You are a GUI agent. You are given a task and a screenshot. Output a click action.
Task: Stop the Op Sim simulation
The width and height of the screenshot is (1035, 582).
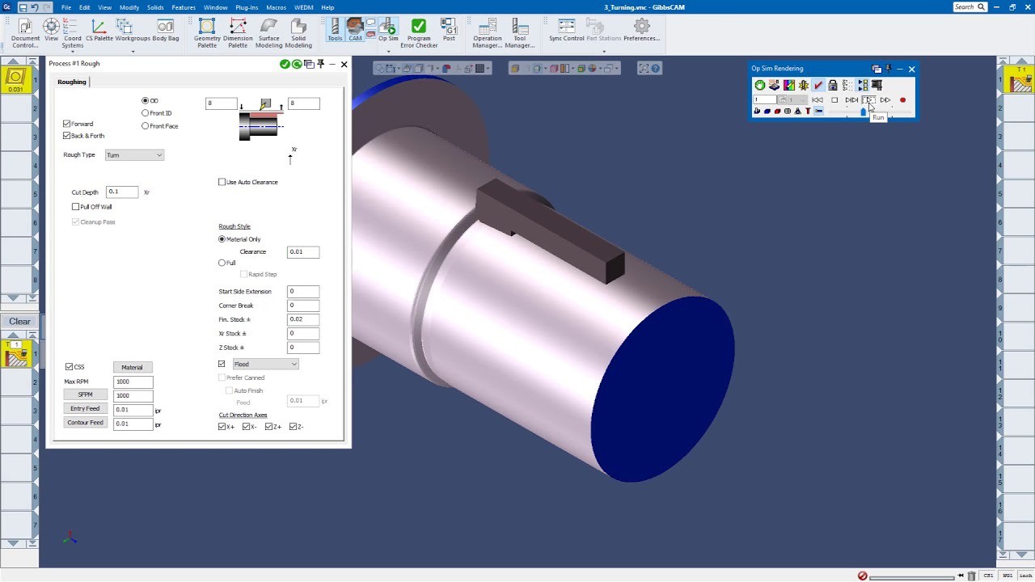click(834, 100)
